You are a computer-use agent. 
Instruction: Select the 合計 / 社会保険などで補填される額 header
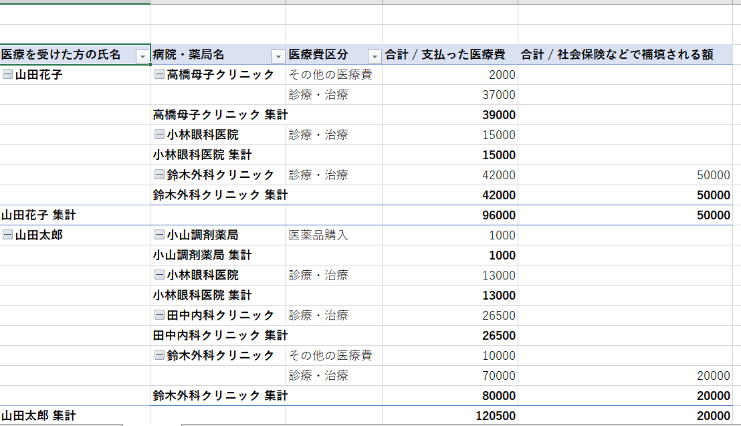(617, 55)
